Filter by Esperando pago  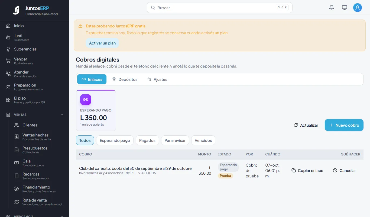click(115, 140)
